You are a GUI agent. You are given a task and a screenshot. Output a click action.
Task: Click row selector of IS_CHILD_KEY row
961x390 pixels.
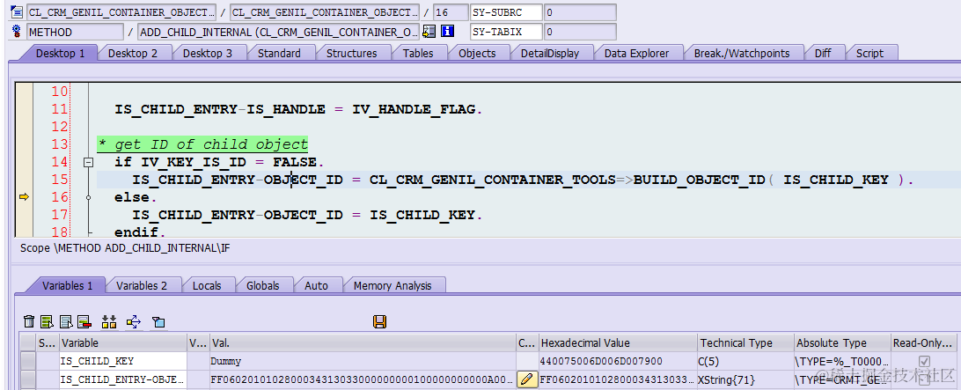28,361
